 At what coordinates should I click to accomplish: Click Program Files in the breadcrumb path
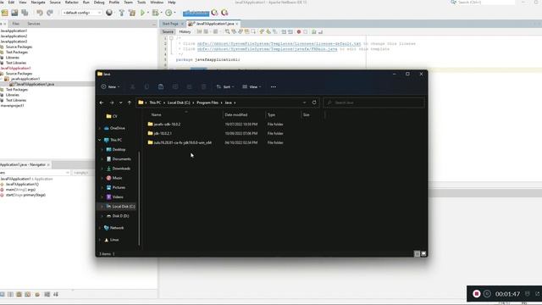pyautogui.click(x=207, y=103)
